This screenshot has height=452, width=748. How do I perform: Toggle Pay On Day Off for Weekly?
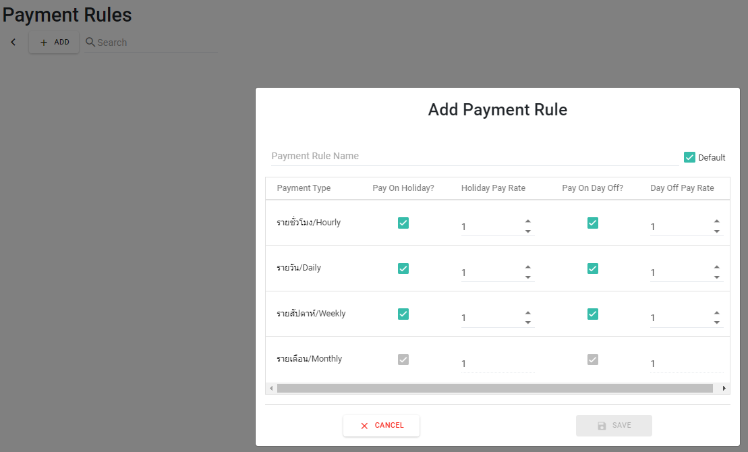pos(592,314)
